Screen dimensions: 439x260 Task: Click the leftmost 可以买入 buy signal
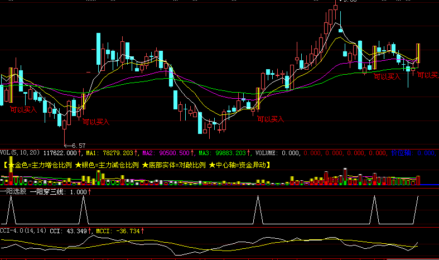(x=23, y=109)
